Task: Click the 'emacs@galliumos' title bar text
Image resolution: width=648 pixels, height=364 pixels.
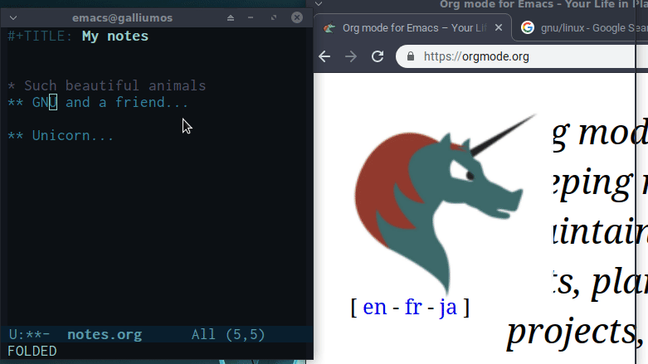Action: 122,17
